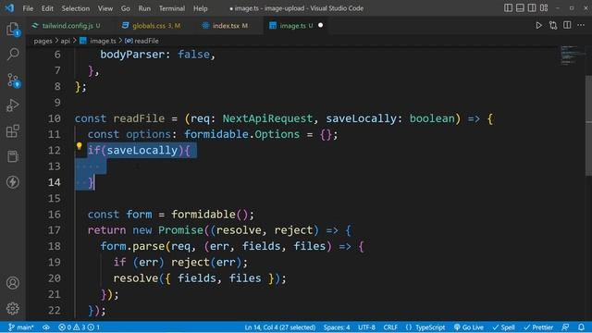Screen dimensions: 592x333
Task: Switch to the tailwind.config.js tab
Action: pyautogui.click(x=68, y=25)
